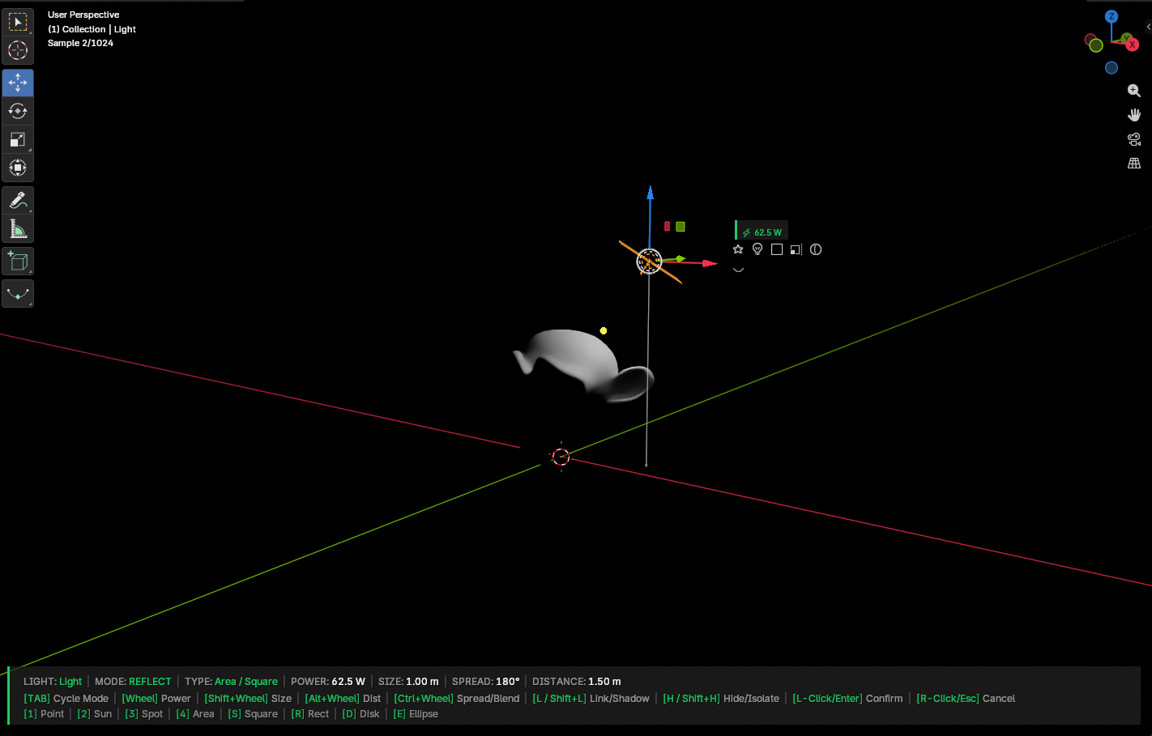Snap view to Y axis on gizmo
The width and height of the screenshot is (1152, 736).
coord(1126,37)
